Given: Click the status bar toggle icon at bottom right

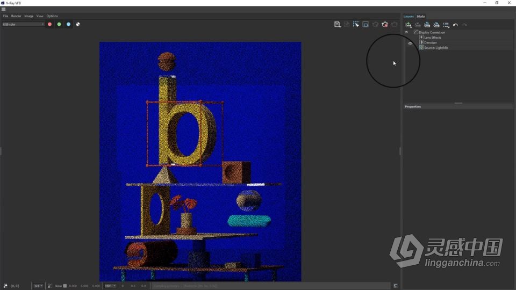Looking at the screenshot, I should click(x=395, y=286).
